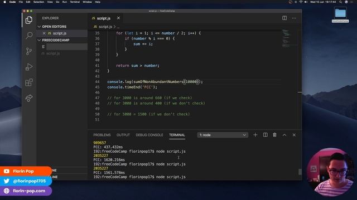Open the Explorer view in activity bar
The width and height of the screenshot is (357, 200).
tap(29, 20)
